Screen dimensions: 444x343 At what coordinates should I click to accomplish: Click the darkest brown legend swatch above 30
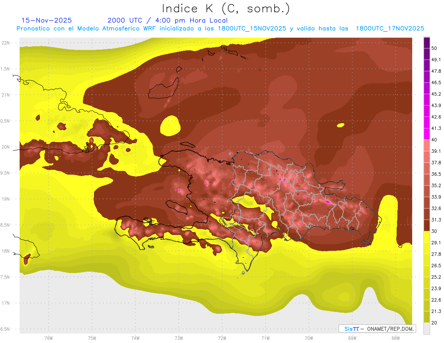[x=427, y=225]
